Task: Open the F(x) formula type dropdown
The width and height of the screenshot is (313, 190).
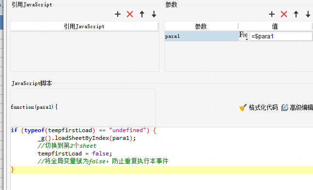Action: coord(244,36)
